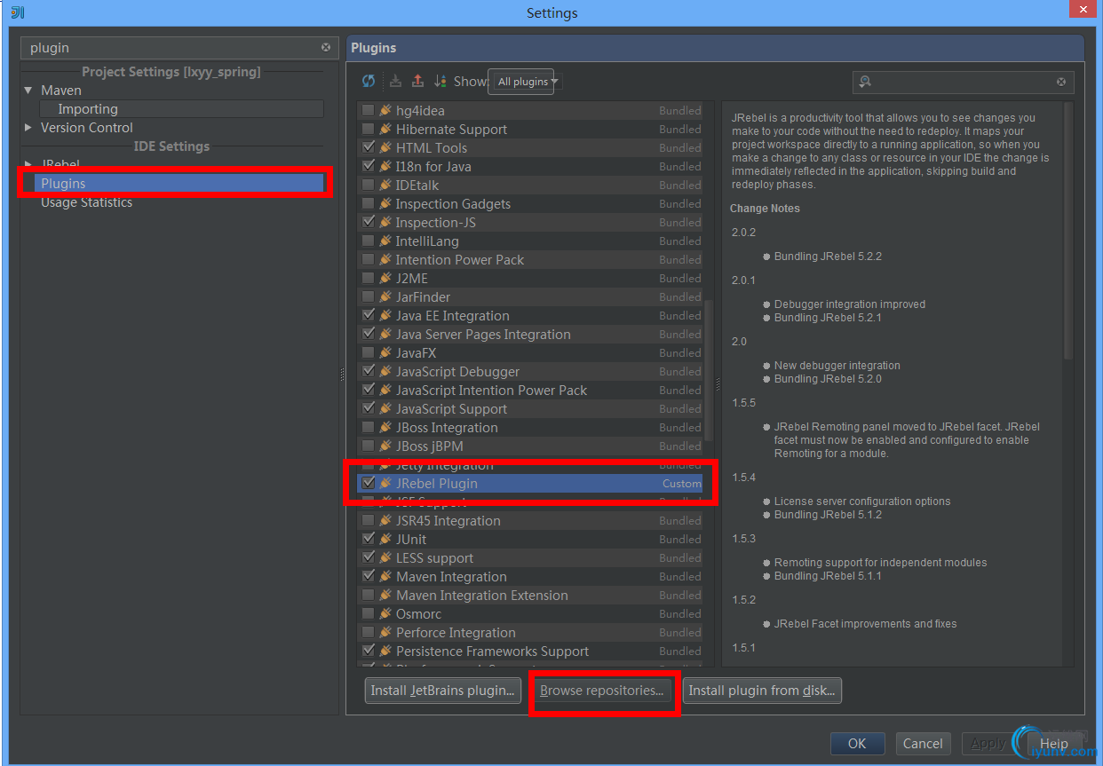Click Install plugin from disk button

762,691
